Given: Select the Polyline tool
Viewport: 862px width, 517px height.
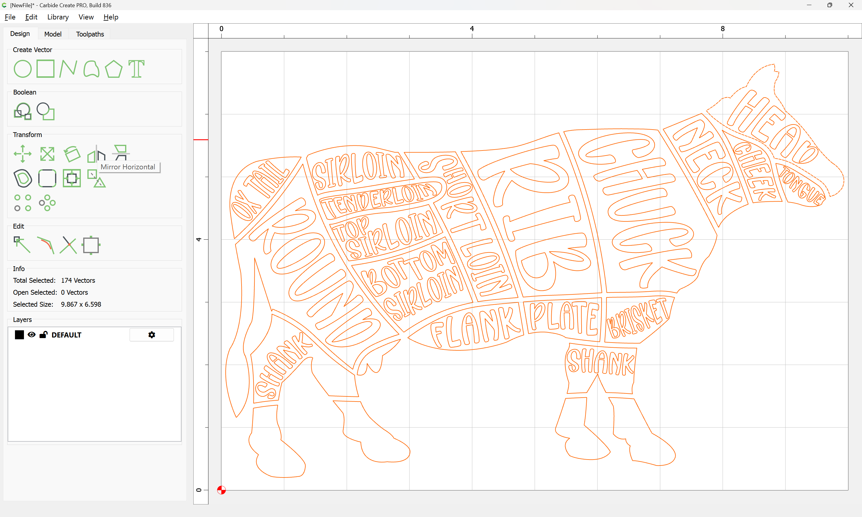Looking at the screenshot, I should [x=68, y=69].
